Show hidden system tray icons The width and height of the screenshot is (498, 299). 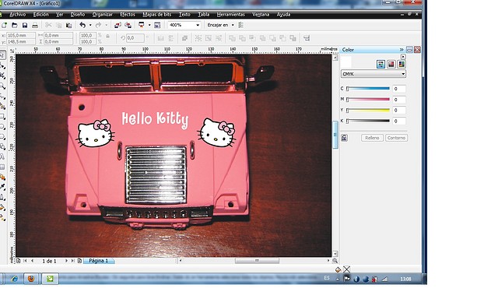pos(337,280)
